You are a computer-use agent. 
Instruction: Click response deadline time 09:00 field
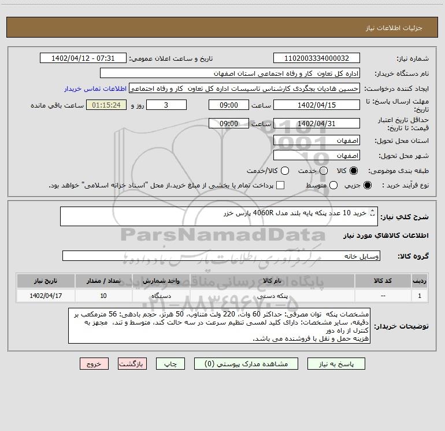(229, 105)
